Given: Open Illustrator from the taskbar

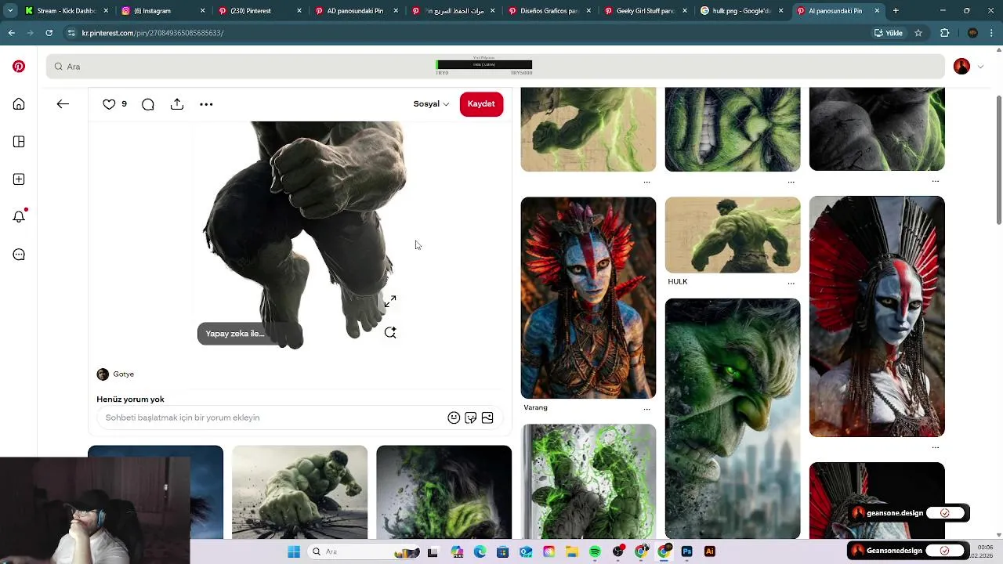Looking at the screenshot, I should (710, 551).
